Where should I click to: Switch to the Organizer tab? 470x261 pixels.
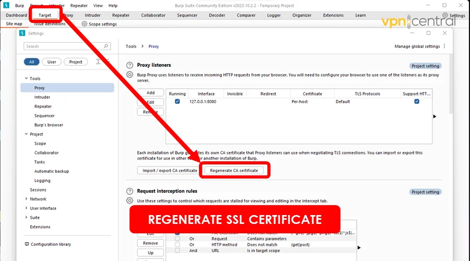302,15
